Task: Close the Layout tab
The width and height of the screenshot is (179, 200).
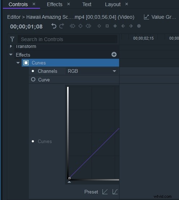Action: click(x=127, y=4)
